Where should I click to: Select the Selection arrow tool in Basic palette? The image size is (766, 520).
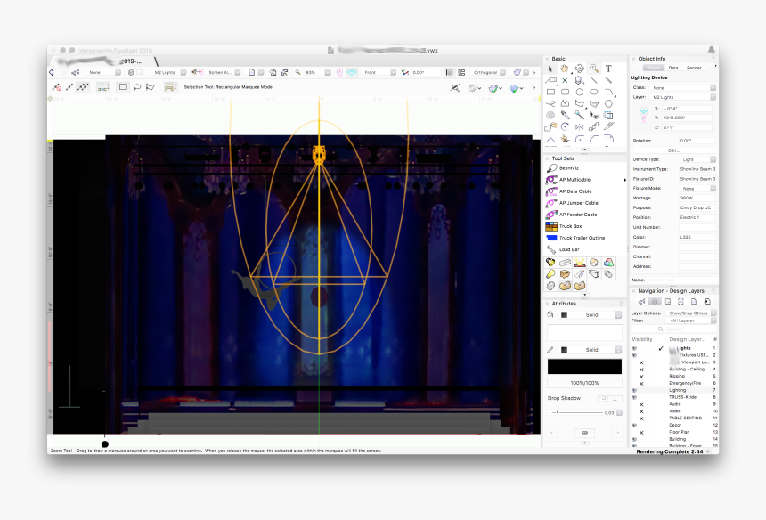550,69
